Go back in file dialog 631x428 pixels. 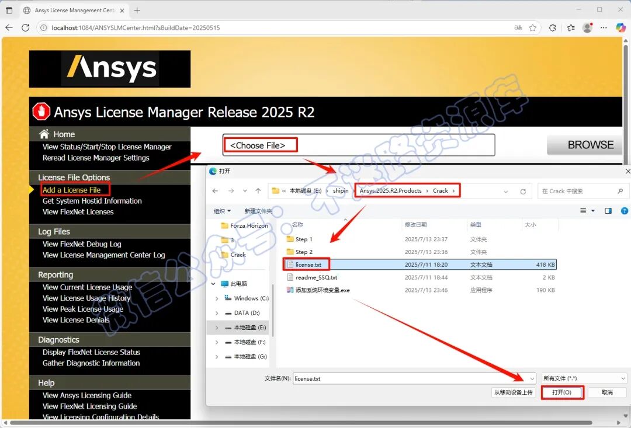[215, 191]
